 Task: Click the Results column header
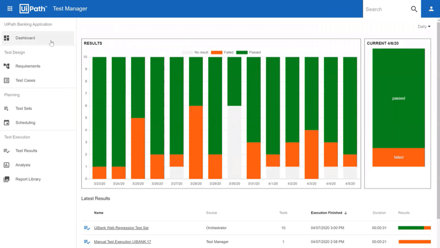pos(404,213)
